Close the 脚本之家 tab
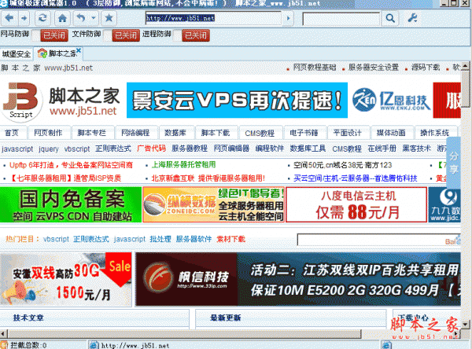The height and width of the screenshot is (349, 472). 79,50
